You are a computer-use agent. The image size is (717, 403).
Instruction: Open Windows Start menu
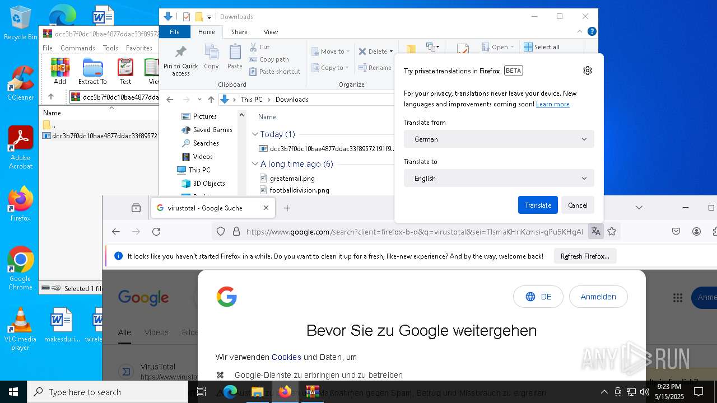click(x=13, y=392)
